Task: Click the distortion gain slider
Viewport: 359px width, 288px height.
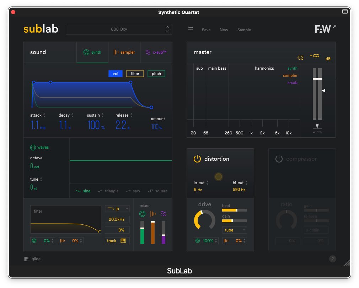Action: [235, 221]
